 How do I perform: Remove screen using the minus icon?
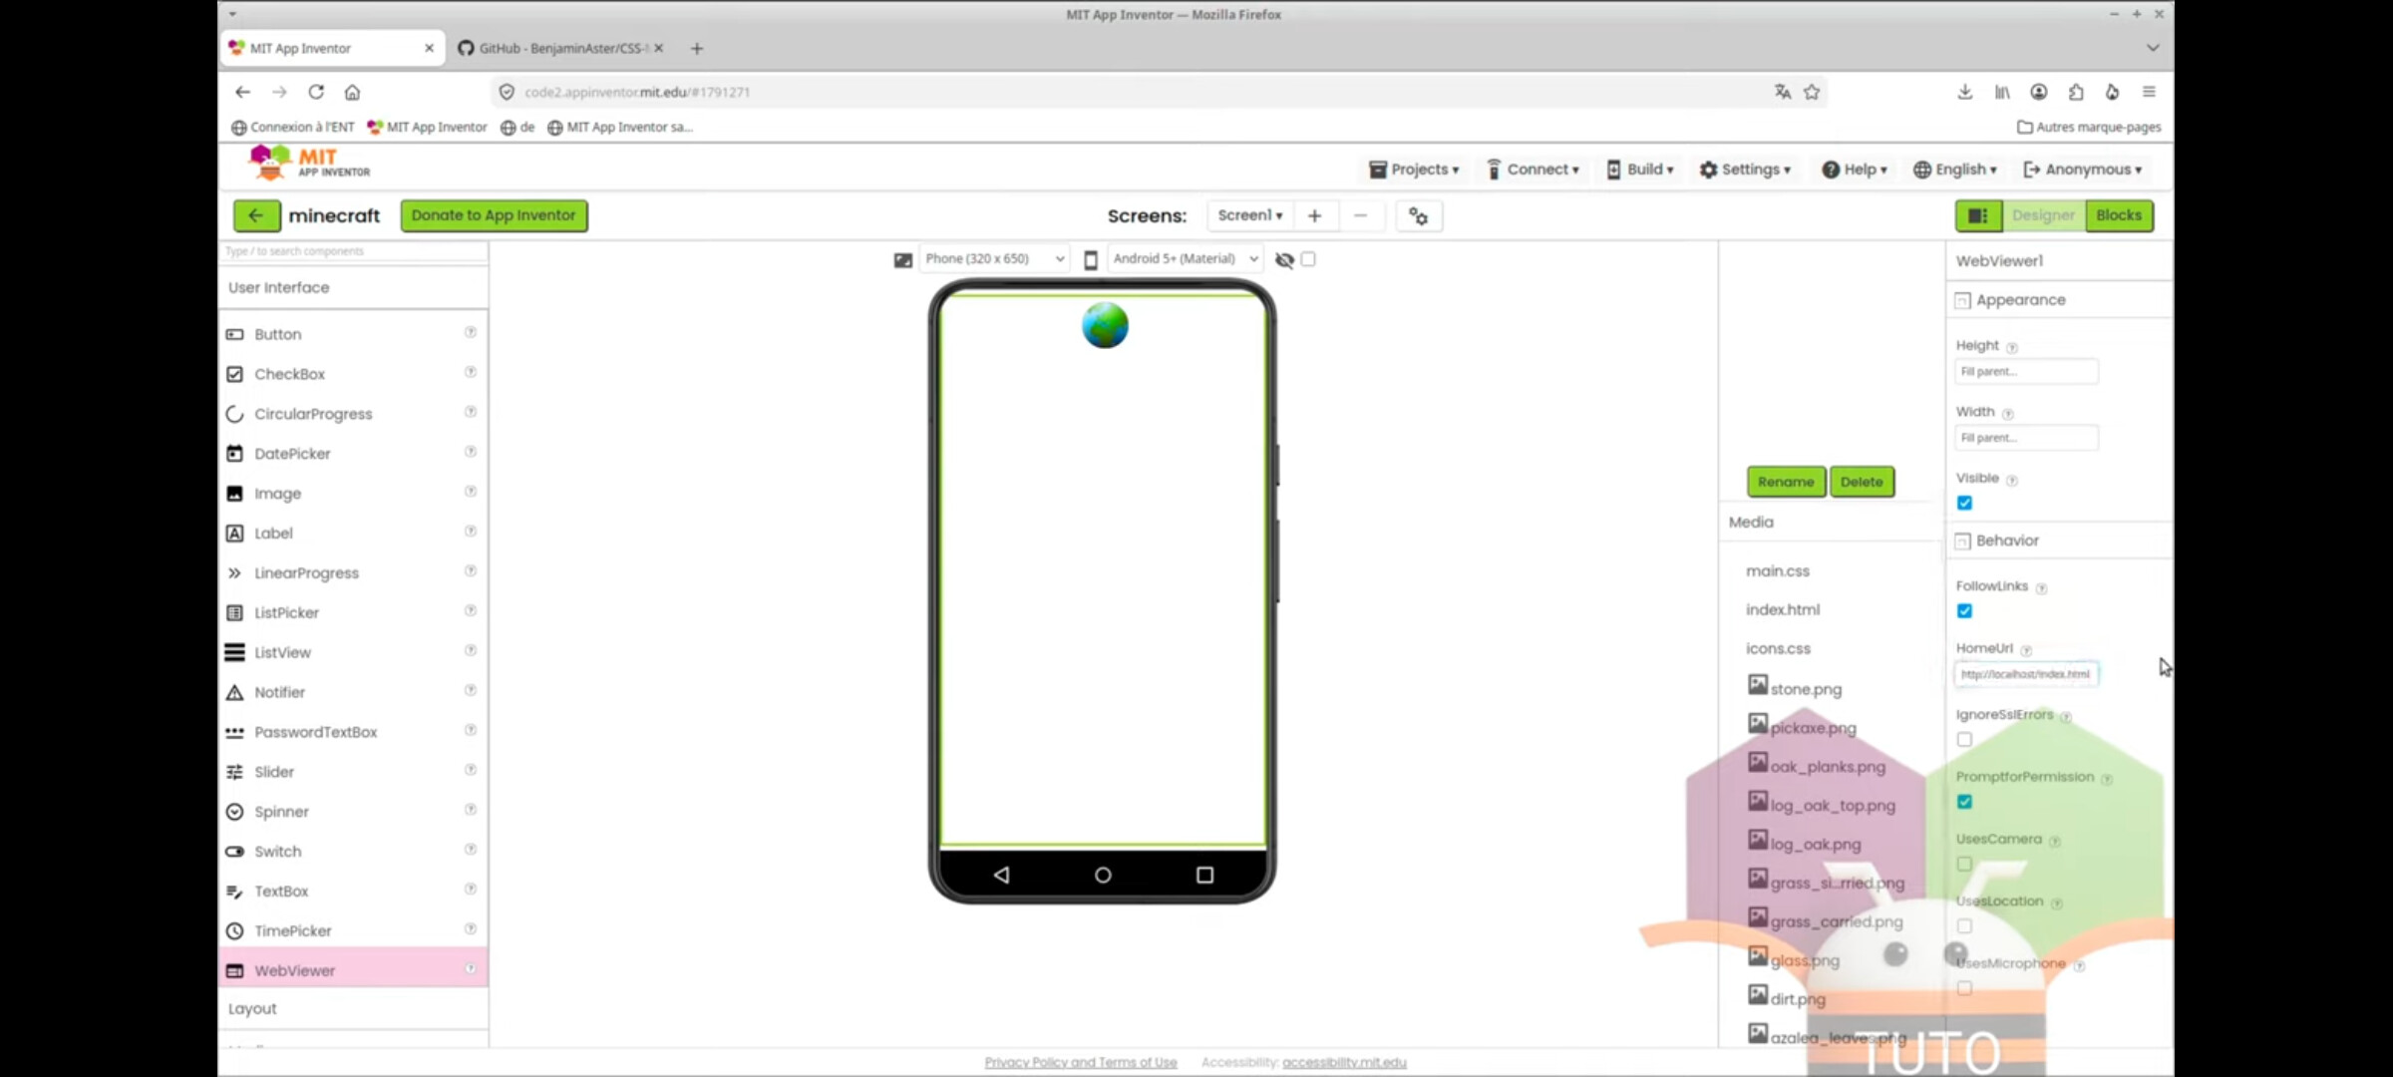click(1360, 215)
